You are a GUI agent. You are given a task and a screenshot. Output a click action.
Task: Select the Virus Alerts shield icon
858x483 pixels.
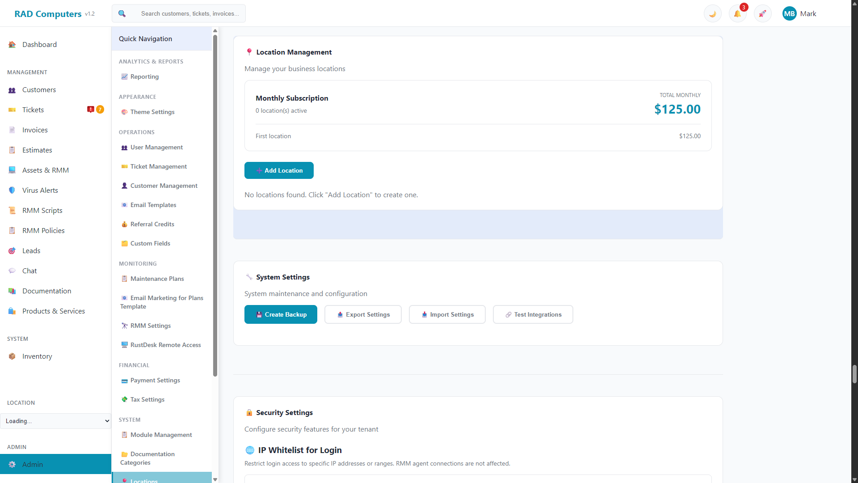tap(12, 190)
